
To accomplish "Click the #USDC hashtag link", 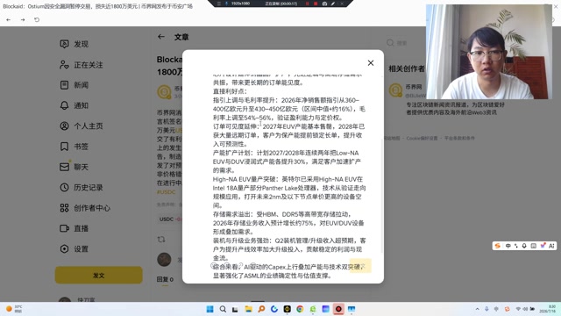I will [167, 192].
